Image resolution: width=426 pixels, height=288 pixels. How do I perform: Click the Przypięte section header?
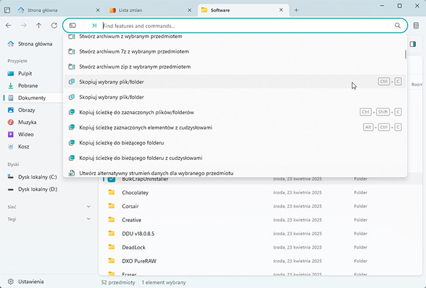tap(17, 61)
